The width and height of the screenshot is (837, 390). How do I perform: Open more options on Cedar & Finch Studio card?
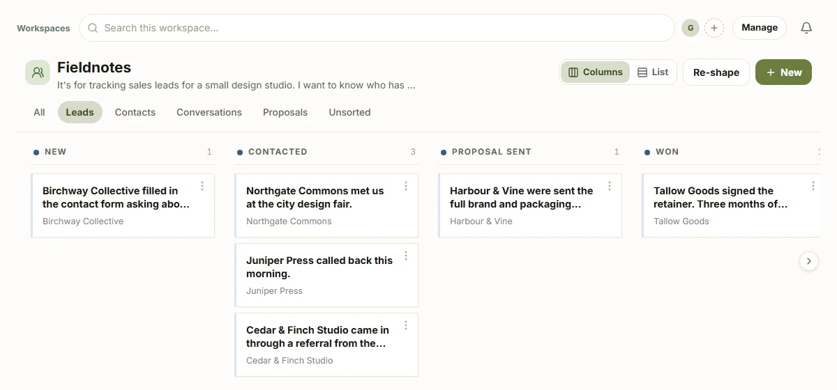point(406,325)
